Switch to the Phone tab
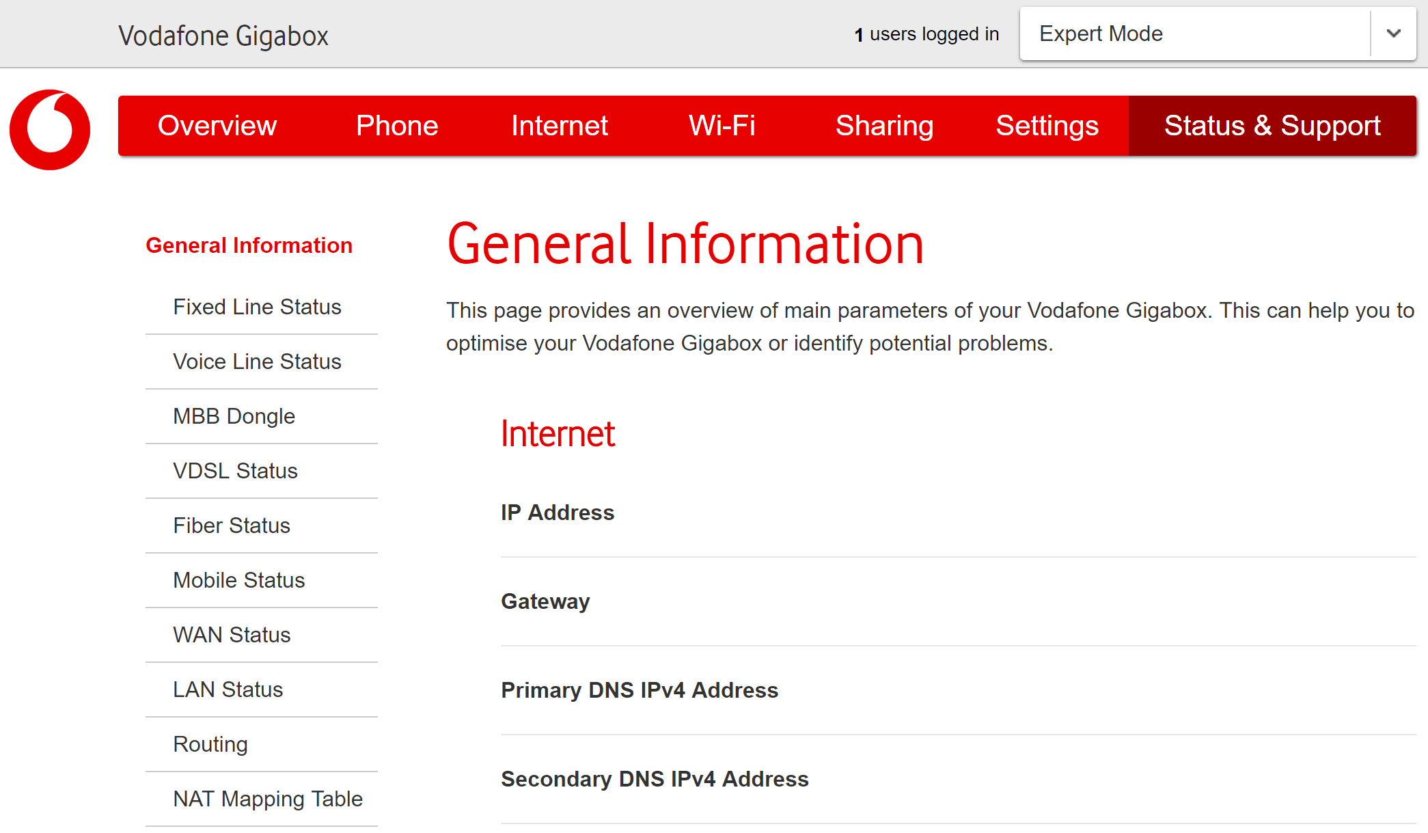Image resolution: width=1428 pixels, height=833 pixels. (x=397, y=126)
